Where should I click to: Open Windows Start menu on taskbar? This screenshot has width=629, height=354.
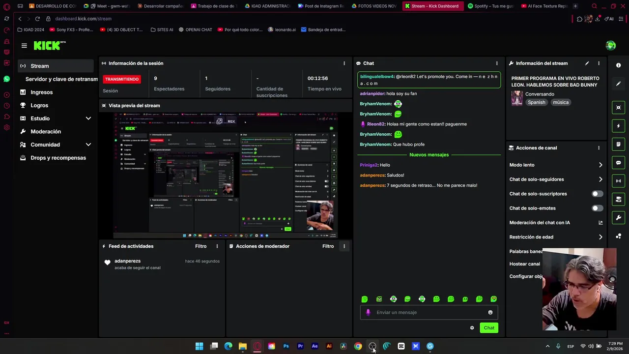[x=199, y=346]
